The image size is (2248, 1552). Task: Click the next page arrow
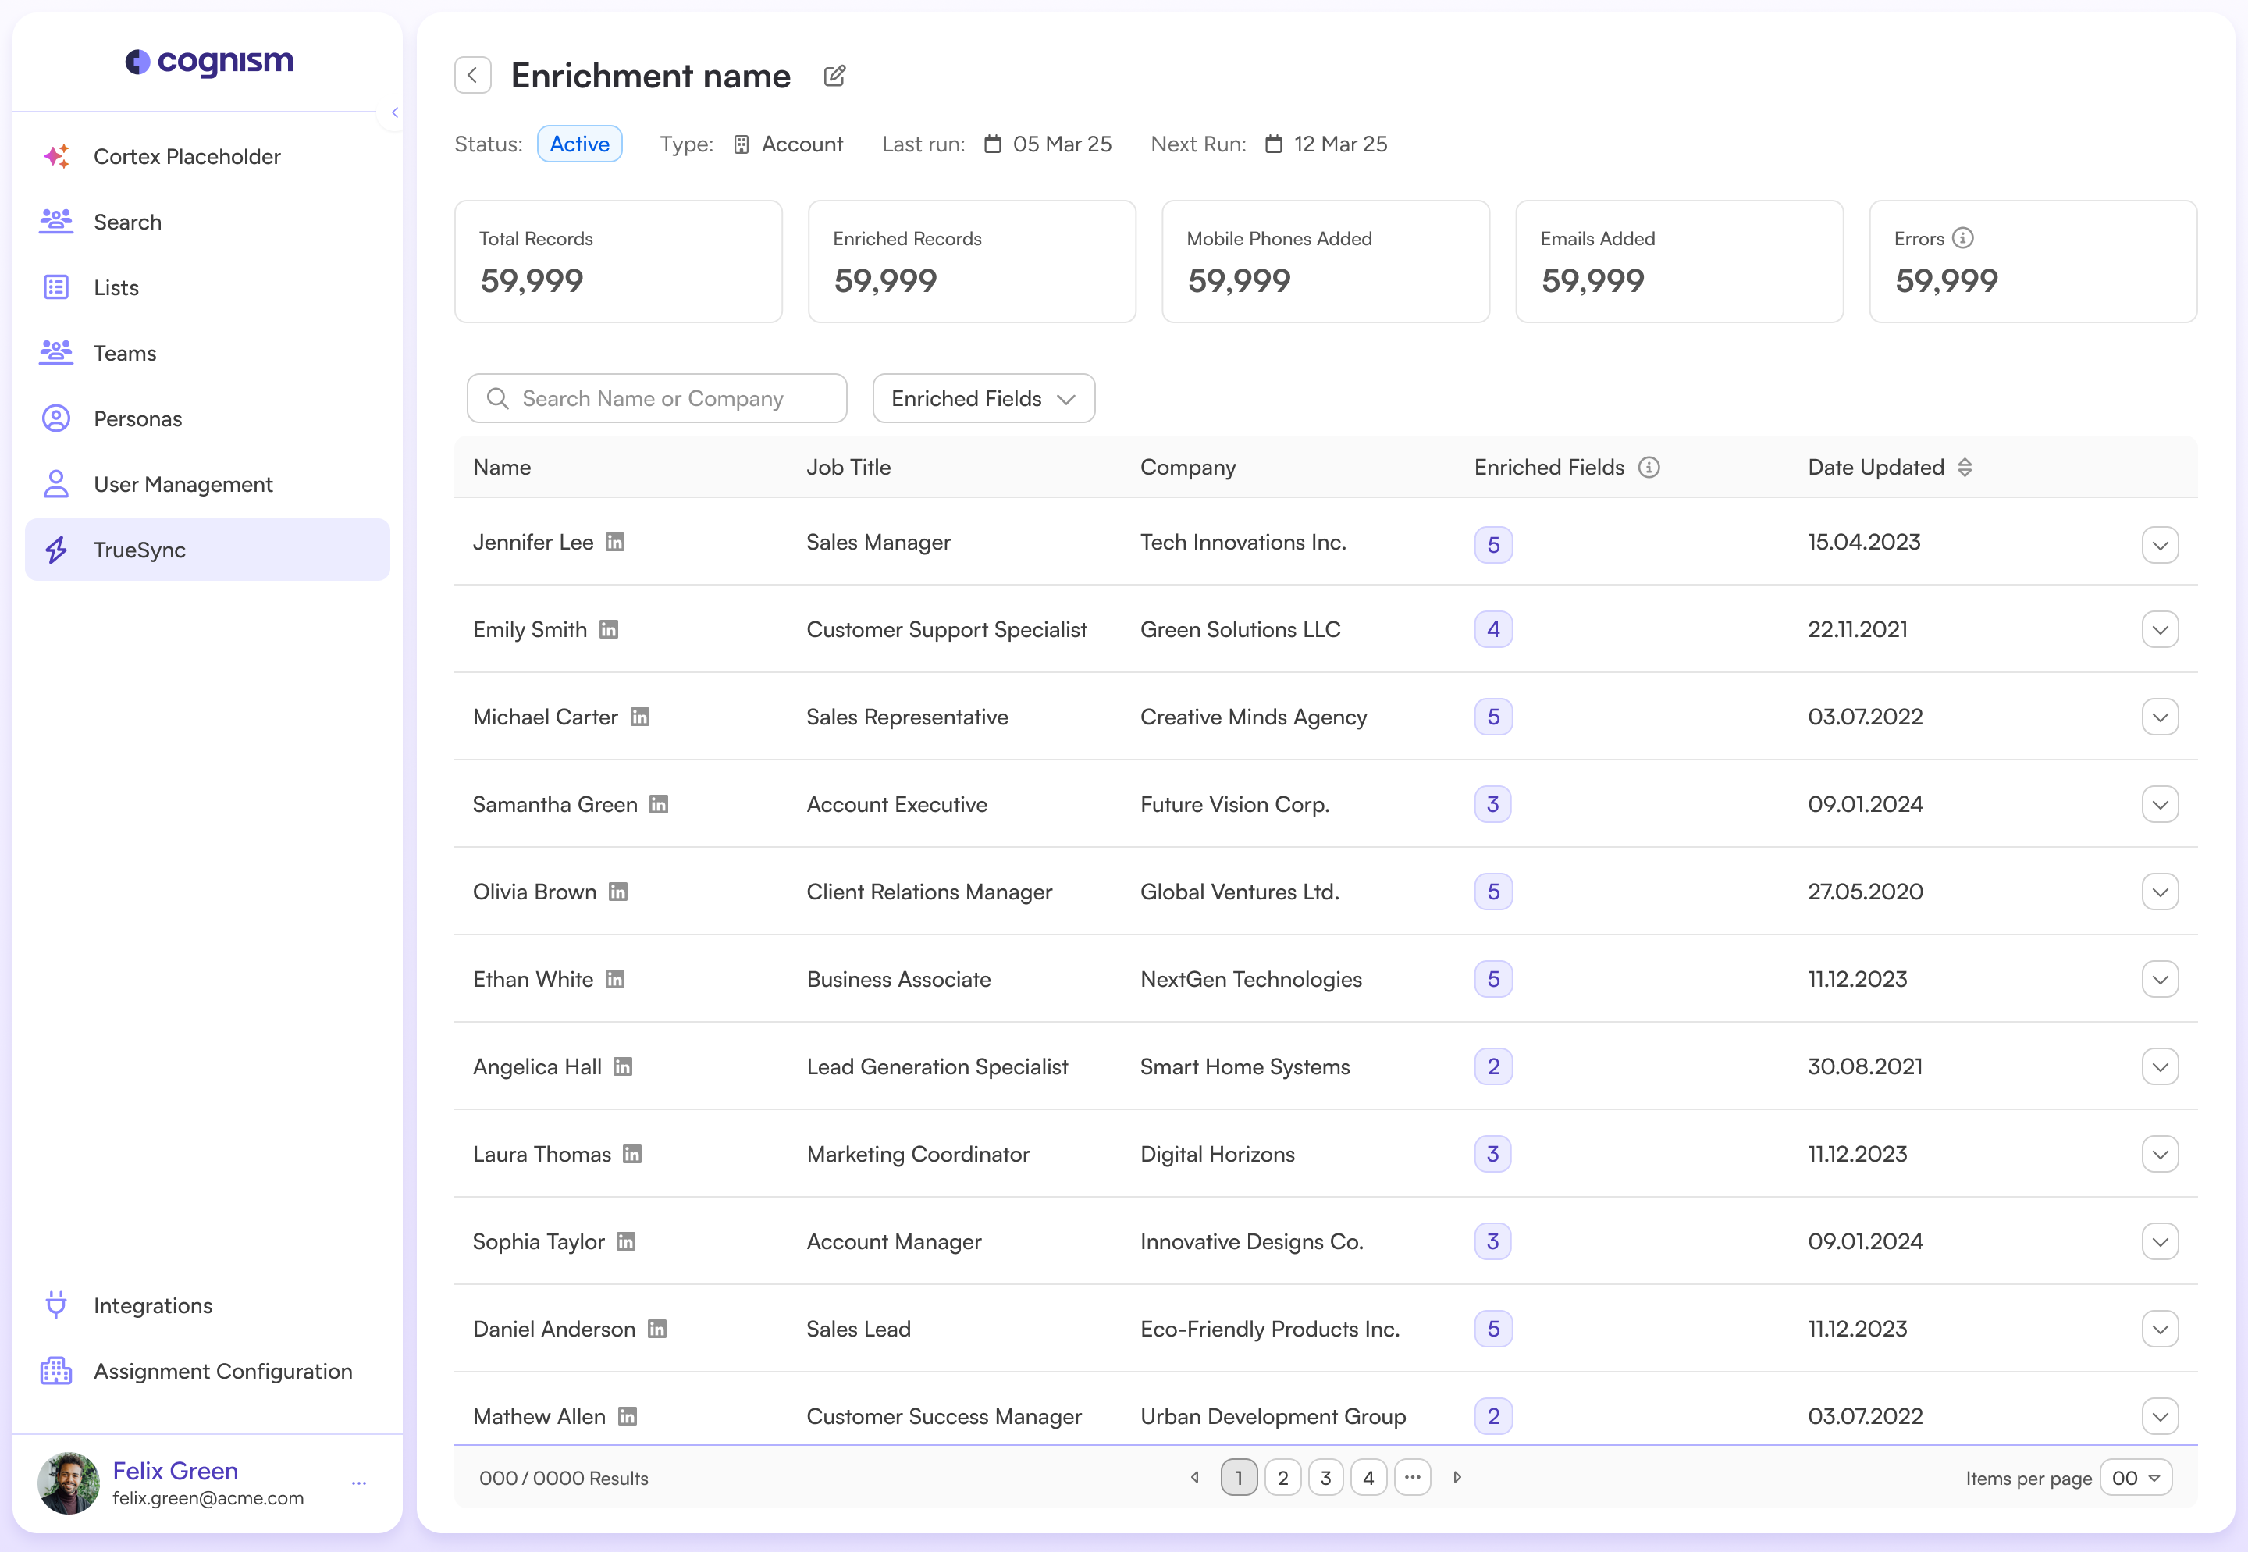[1457, 1478]
